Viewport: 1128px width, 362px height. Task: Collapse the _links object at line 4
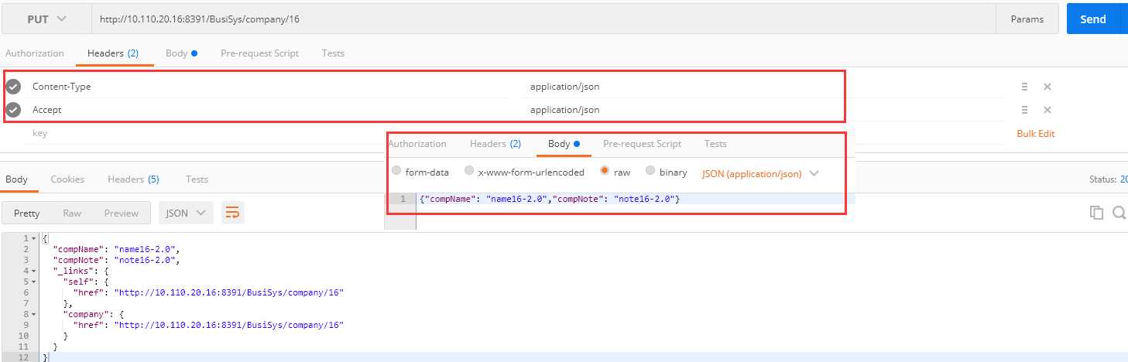coord(33,271)
